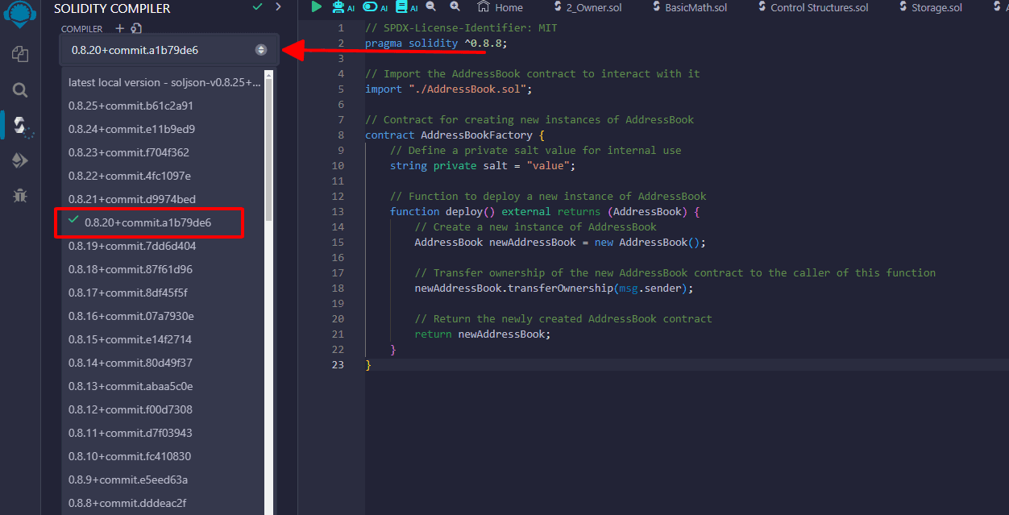This screenshot has height=515, width=1009.
Task: Open the file Search sidebar icon
Action: click(20, 90)
